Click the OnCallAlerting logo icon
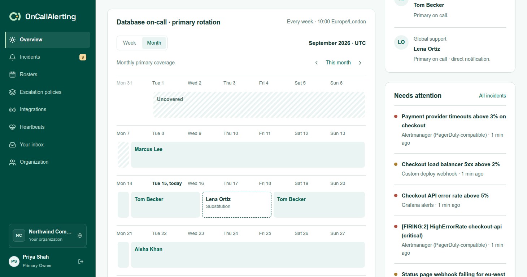The width and height of the screenshot is (527, 277). click(15, 17)
